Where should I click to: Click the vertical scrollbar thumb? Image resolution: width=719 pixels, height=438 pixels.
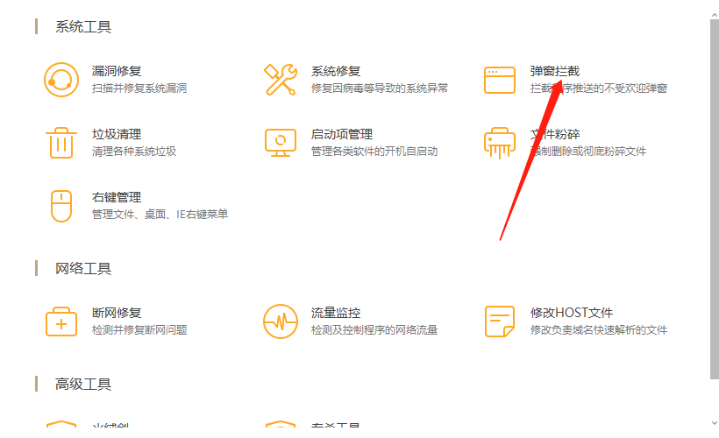(x=715, y=200)
